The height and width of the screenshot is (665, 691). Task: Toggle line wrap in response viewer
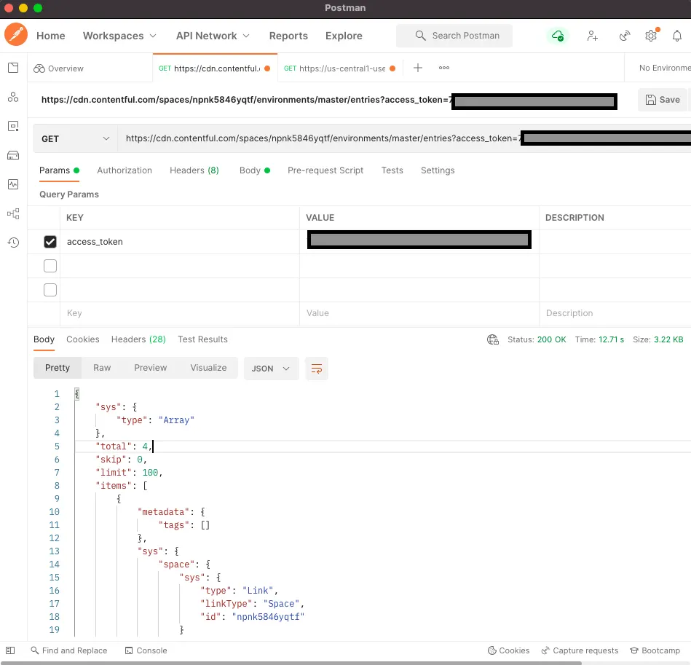pos(317,369)
